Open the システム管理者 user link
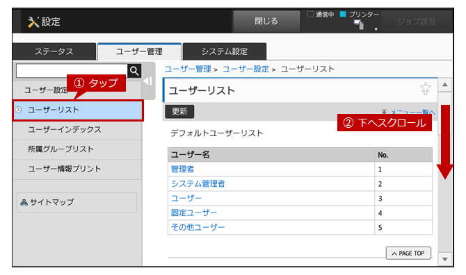Image resolution: width=466 pixels, height=275 pixels. coord(198,183)
